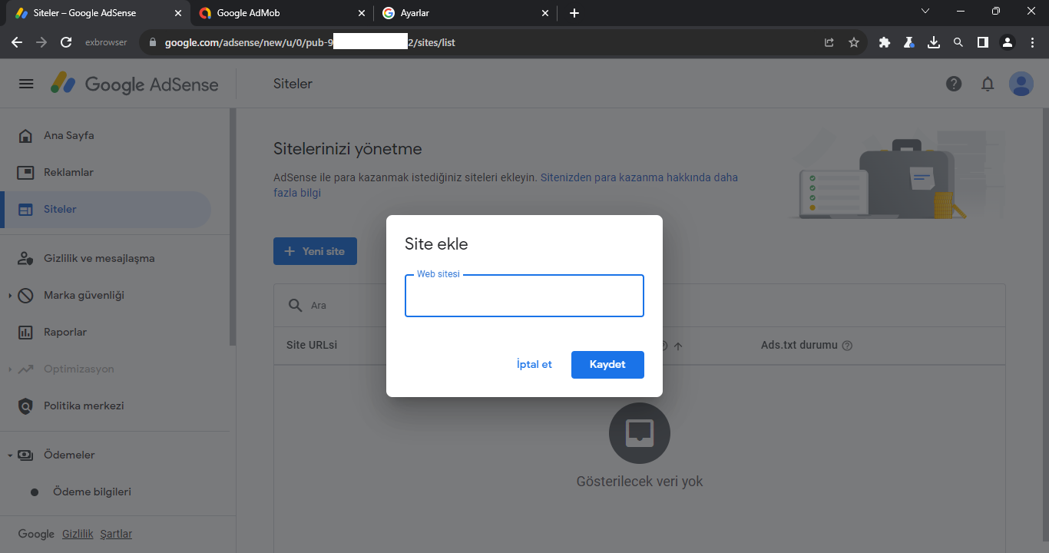
Task: Switch to the Google AdMob tab
Action: (282, 13)
